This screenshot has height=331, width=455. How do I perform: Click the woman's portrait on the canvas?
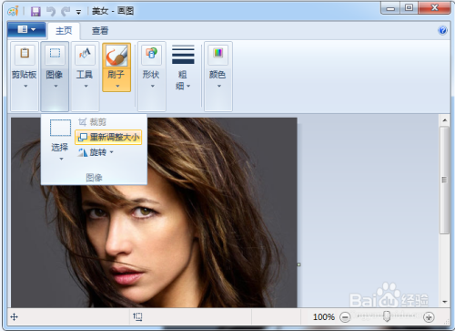tap(154, 212)
